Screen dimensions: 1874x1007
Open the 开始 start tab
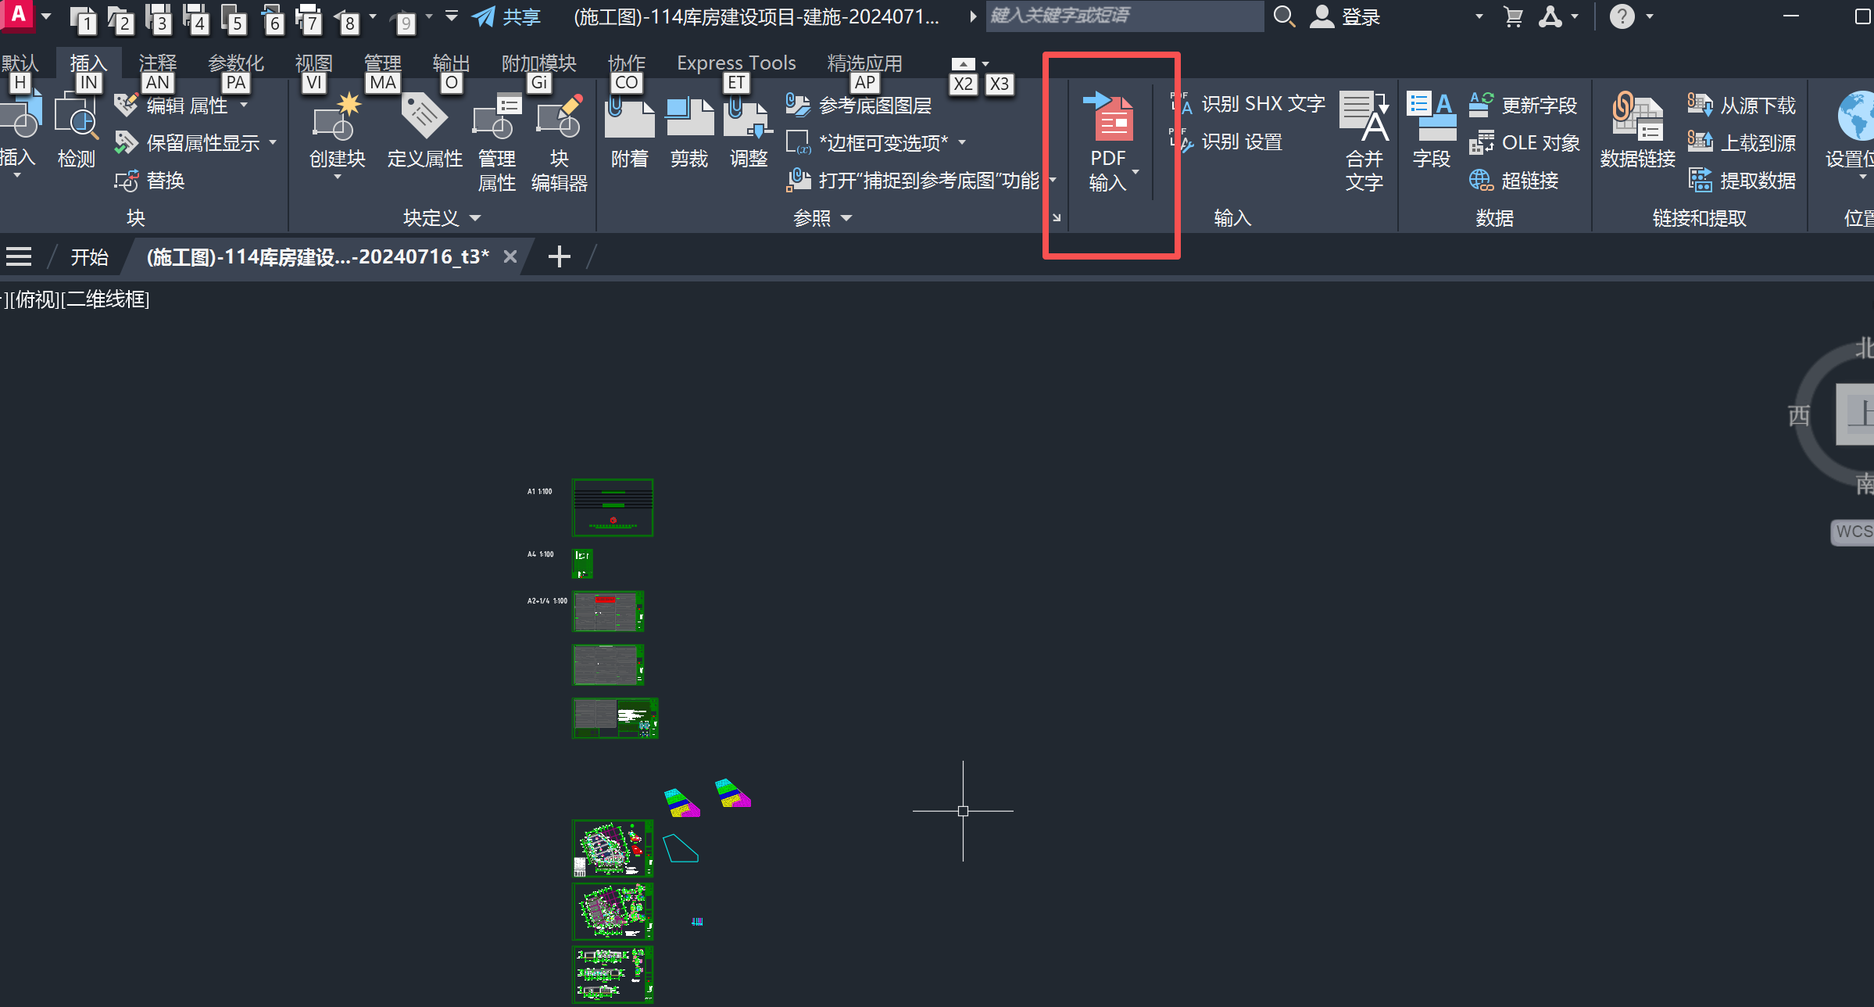(x=89, y=257)
